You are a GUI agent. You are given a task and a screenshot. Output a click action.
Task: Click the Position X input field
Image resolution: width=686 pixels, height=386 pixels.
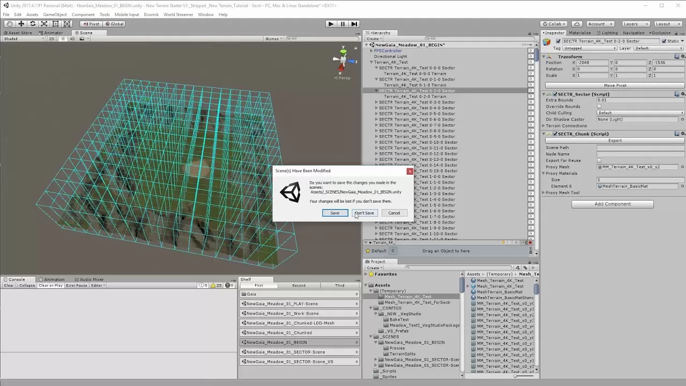point(592,62)
